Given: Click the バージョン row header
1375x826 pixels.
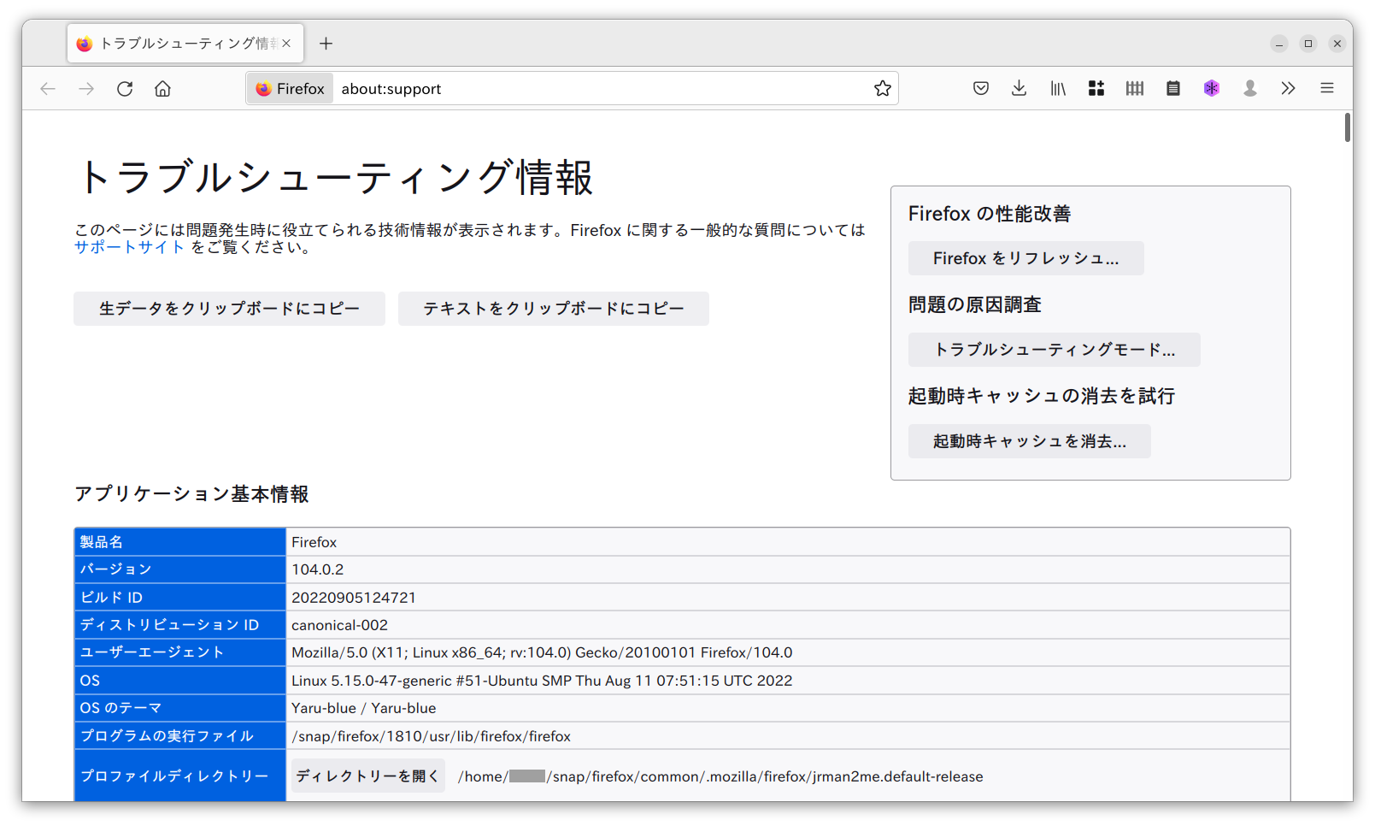Looking at the screenshot, I should (x=180, y=569).
